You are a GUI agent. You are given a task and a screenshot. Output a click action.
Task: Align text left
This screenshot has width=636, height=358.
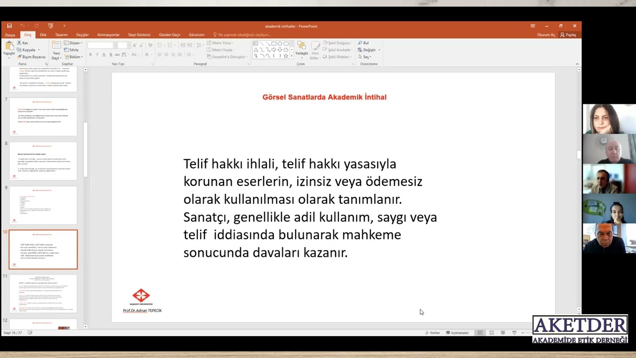tap(159, 54)
